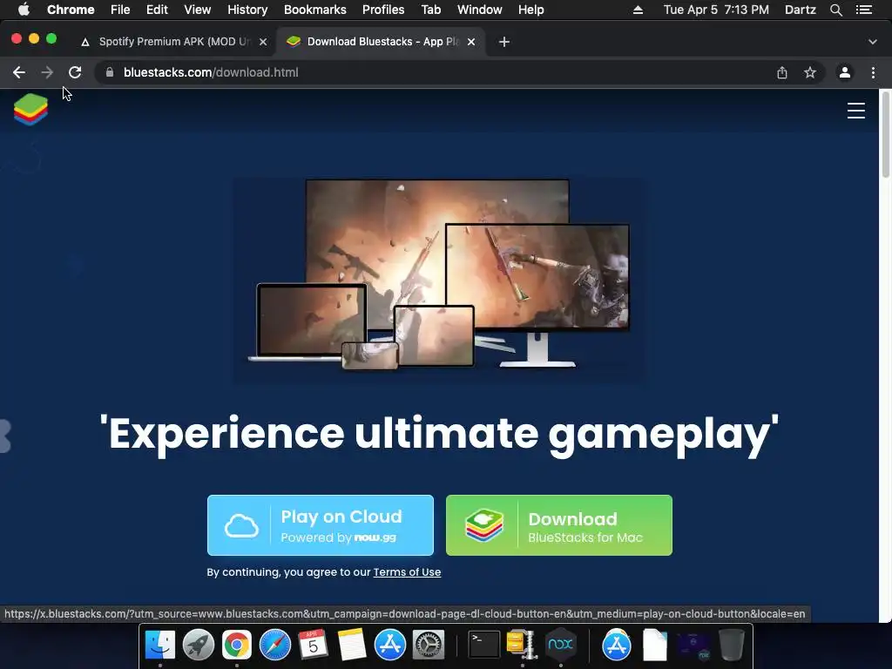892x669 pixels.
Task: Open Trash in the dock
Action: 732,645
